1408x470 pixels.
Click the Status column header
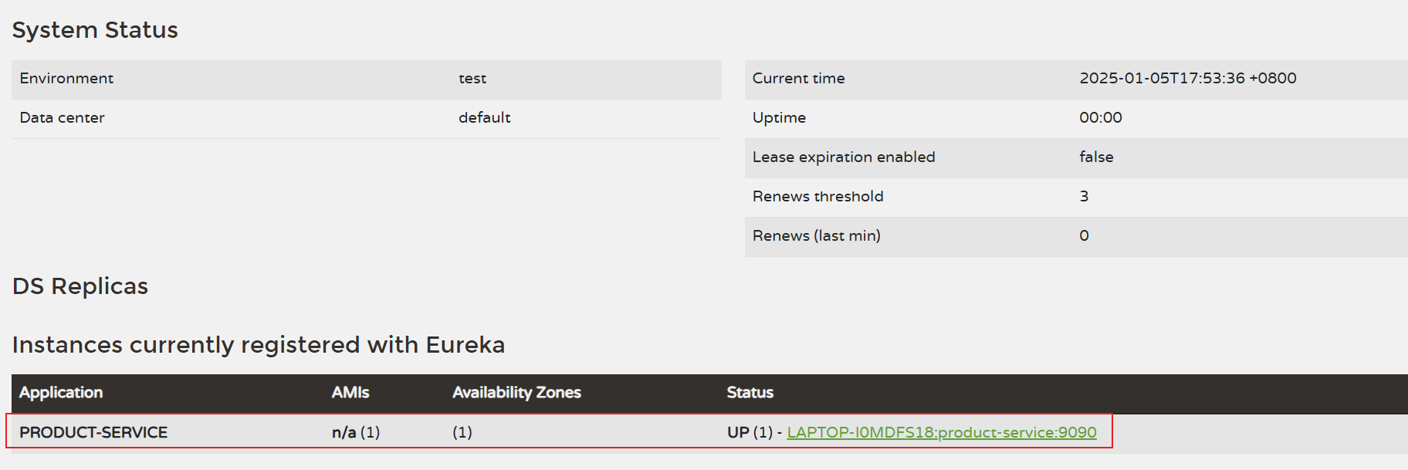tap(750, 393)
